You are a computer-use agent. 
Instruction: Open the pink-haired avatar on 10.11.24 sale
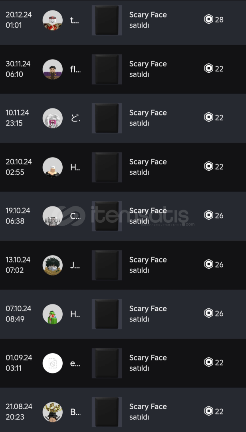53,118
